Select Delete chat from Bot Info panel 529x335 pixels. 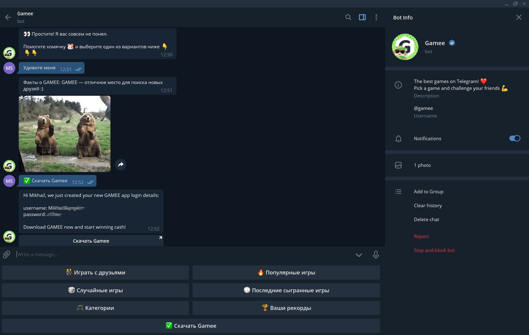coord(426,219)
